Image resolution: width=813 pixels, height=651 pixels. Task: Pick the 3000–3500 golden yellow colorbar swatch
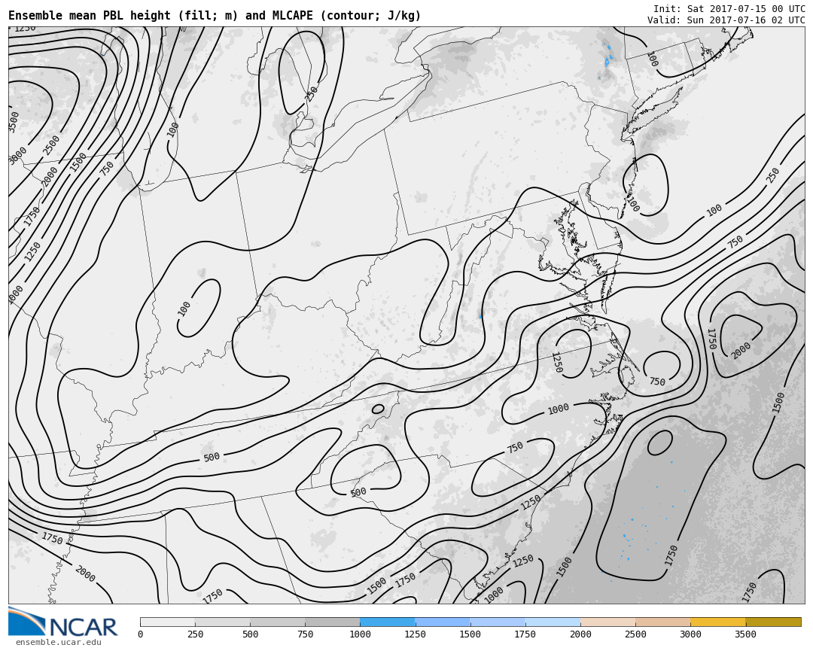[x=717, y=622]
